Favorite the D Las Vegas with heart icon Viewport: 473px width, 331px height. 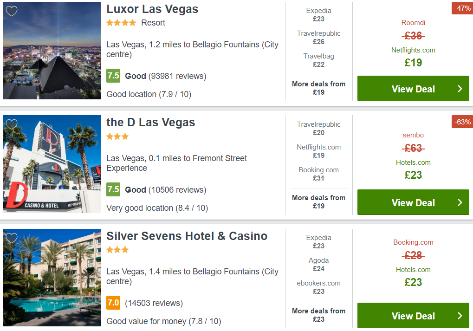point(12,124)
